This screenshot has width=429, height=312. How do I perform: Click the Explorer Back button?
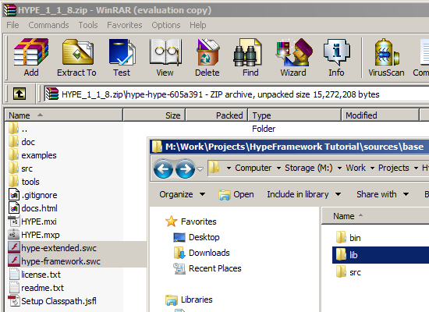[x=163, y=168]
